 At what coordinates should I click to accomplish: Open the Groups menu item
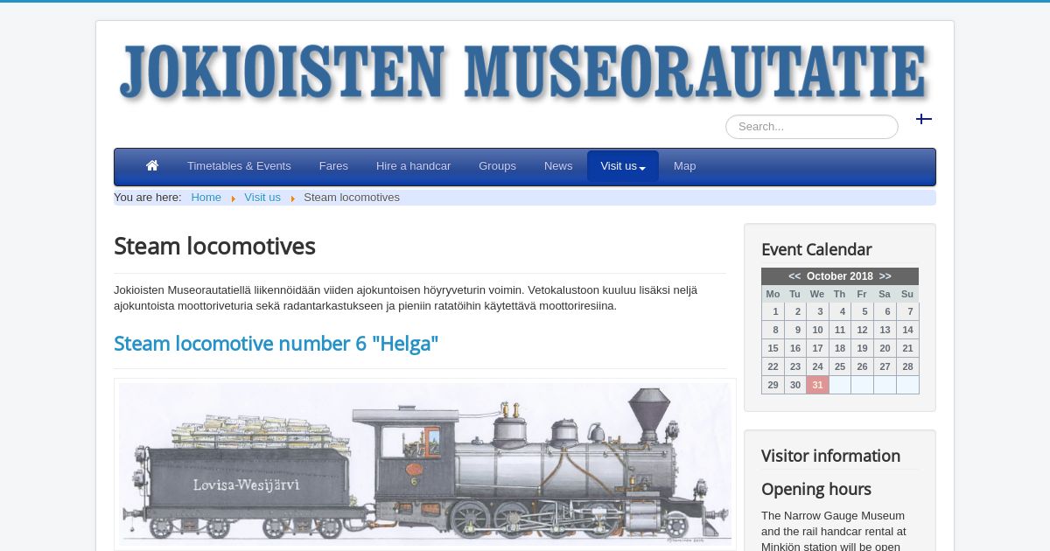497,166
